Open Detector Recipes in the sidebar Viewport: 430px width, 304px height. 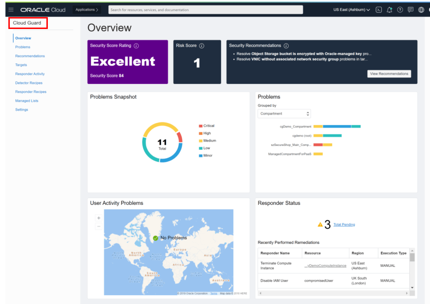(29, 83)
